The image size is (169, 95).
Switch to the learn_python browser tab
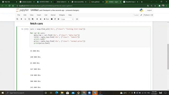[x=96, y=2]
